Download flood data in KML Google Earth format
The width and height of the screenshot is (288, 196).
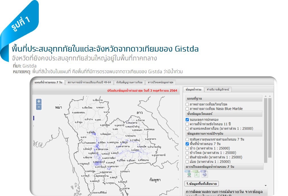[x=204, y=174]
